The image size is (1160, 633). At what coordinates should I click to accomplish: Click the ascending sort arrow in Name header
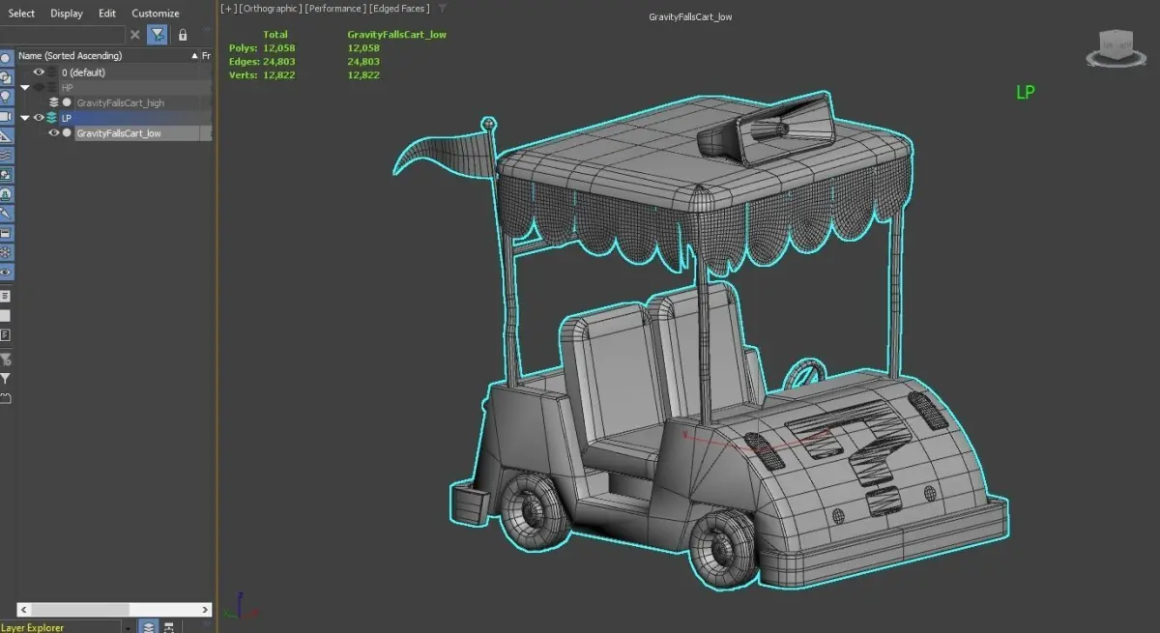click(x=194, y=56)
